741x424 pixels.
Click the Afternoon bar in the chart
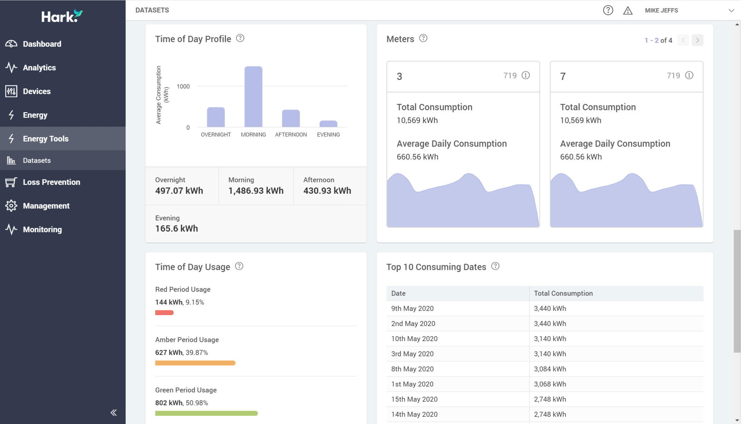point(291,118)
